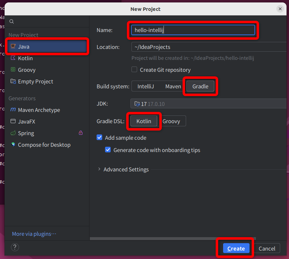
Task: Uncheck Generate code with onboarding tips
Action: point(108,150)
